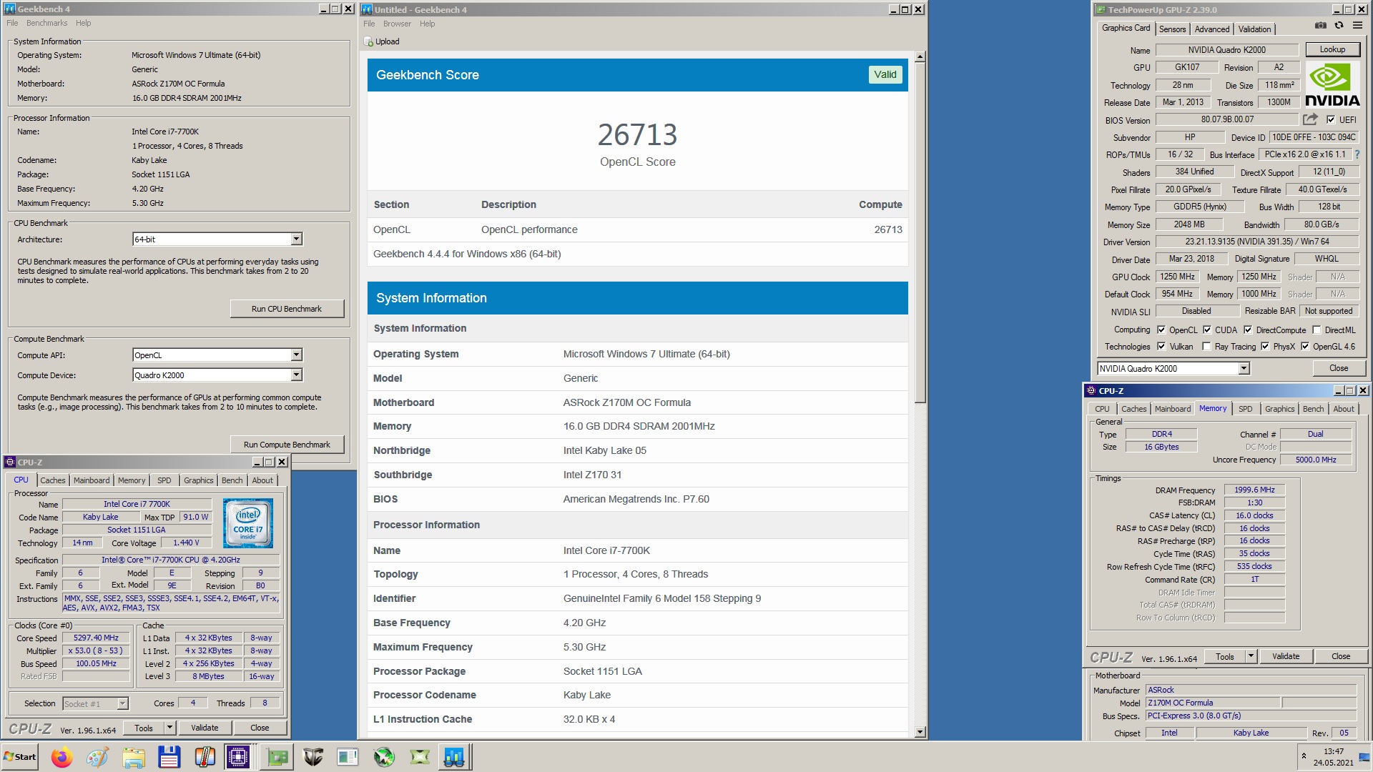
Task: Switch to the Advanced tab in GPU-Z
Action: click(x=1212, y=29)
